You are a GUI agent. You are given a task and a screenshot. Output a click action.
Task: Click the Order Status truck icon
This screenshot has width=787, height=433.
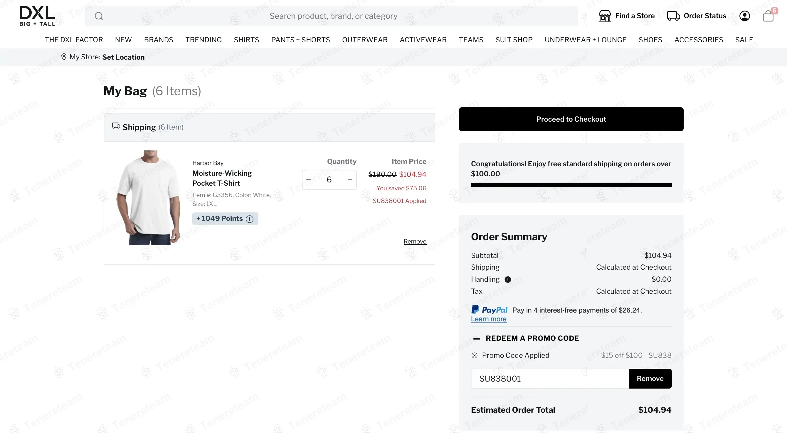673,16
